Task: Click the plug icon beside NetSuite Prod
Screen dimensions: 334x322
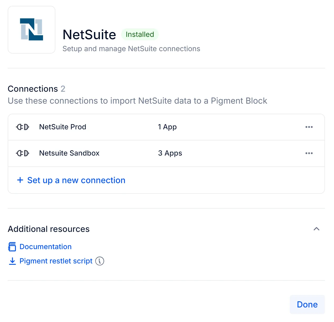Action: [x=23, y=127]
